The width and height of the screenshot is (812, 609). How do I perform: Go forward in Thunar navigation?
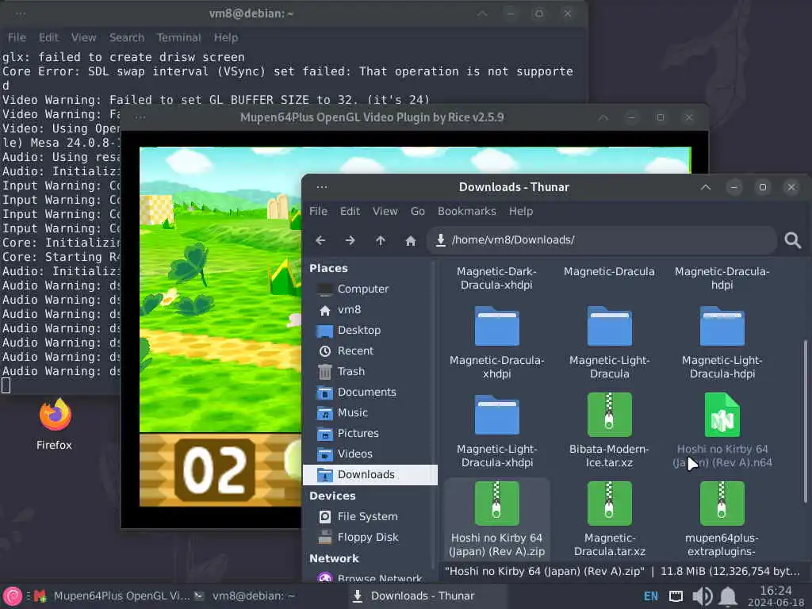click(350, 240)
